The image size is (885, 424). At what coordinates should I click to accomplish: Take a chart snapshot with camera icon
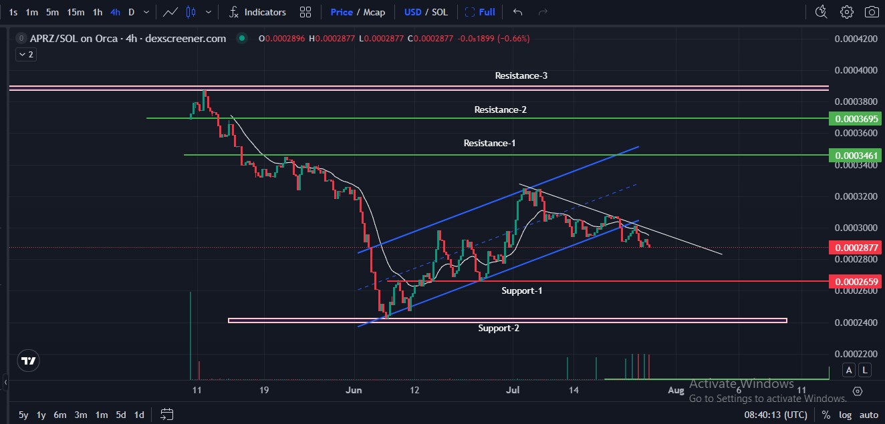(x=872, y=12)
